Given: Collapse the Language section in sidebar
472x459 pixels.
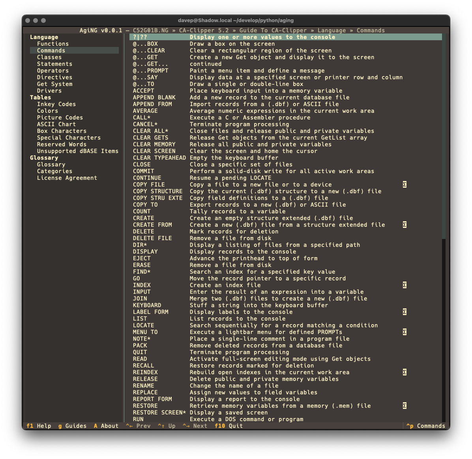Looking at the screenshot, I should (44, 37).
